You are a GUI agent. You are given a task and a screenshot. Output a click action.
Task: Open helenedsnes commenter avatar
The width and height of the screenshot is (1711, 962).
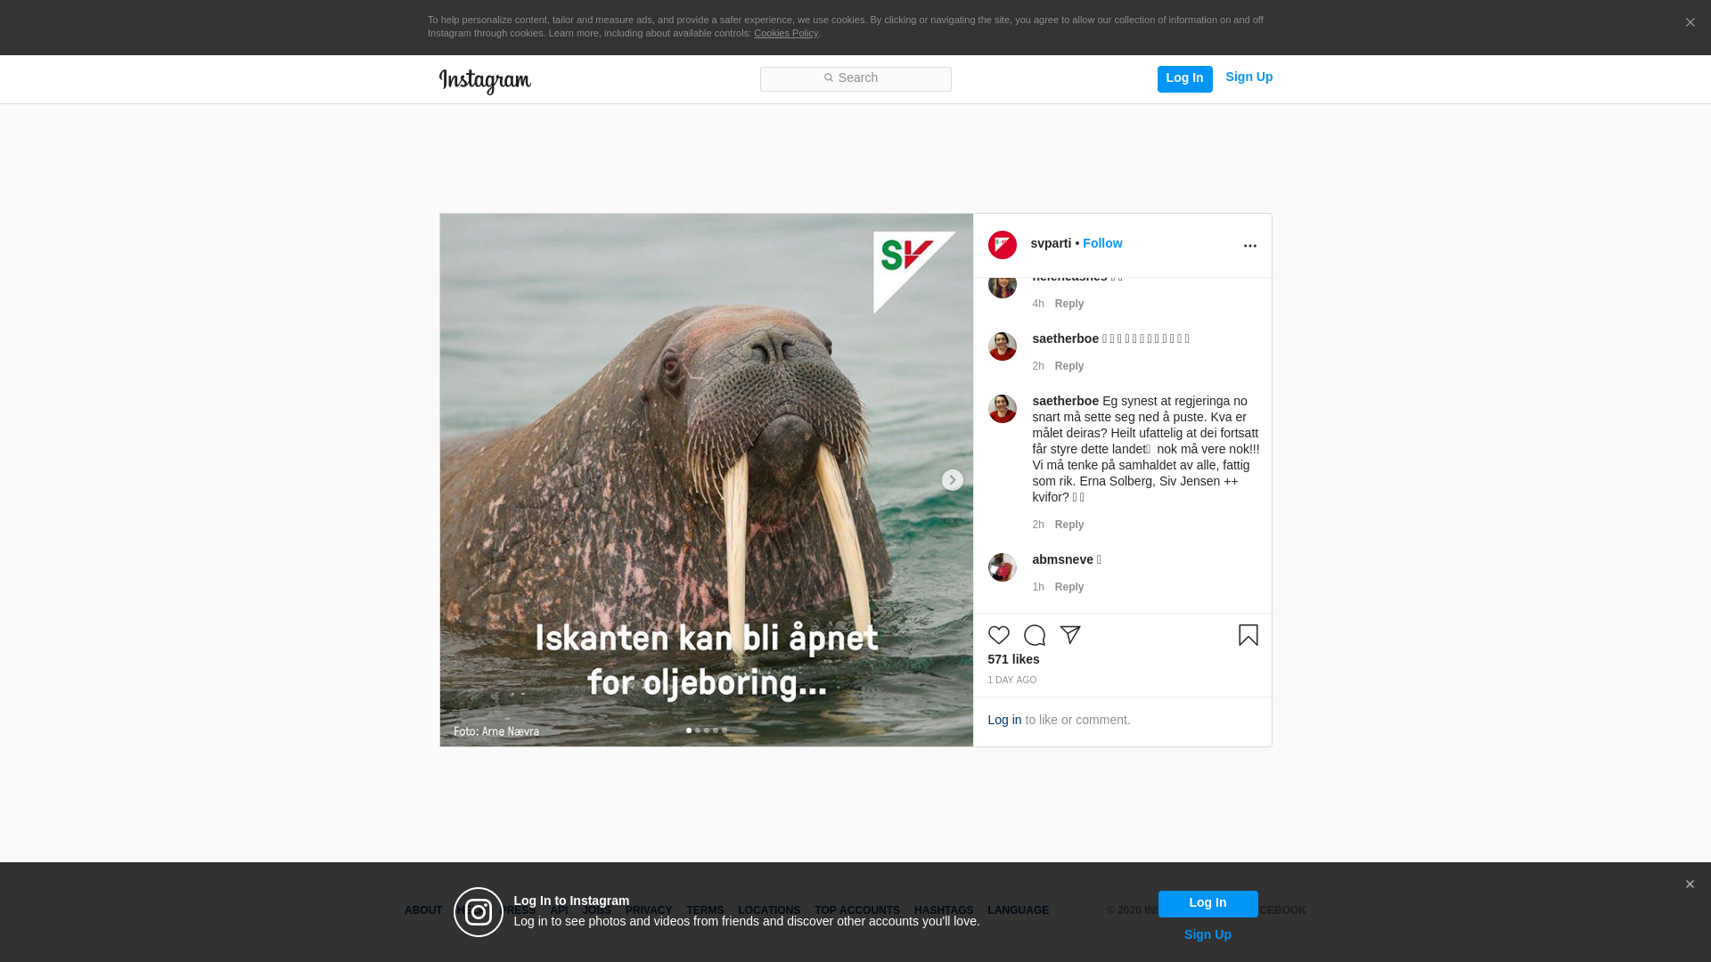[x=1003, y=286]
